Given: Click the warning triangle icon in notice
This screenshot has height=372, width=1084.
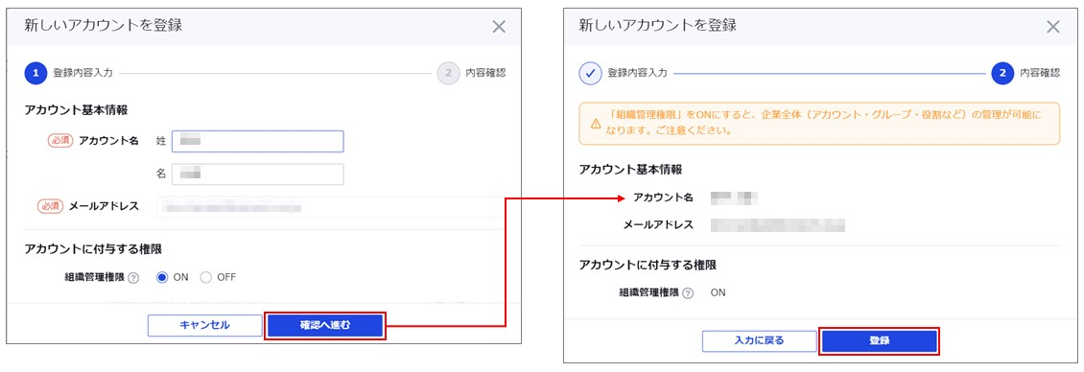Looking at the screenshot, I should pyautogui.click(x=595, y=124).
